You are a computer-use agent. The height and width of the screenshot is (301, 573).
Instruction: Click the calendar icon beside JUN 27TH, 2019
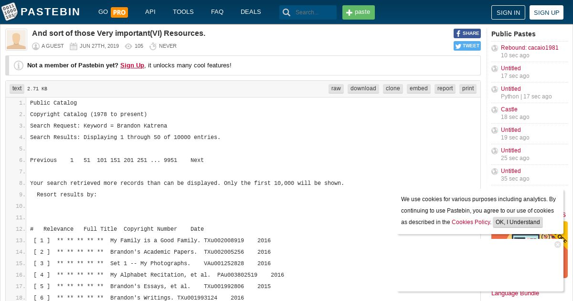coord(74,46)
